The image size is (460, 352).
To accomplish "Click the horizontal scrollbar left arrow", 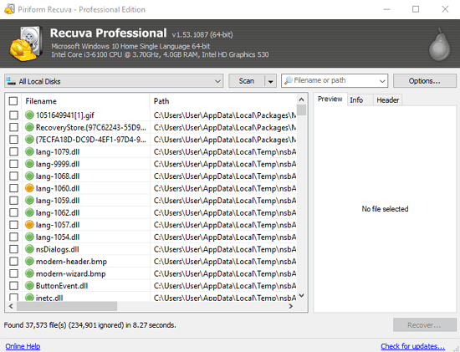I will click(11, 306).
